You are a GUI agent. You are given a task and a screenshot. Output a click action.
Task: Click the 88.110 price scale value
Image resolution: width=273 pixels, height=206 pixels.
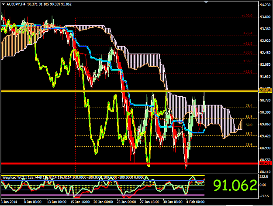pyautogui.click(x=265, y=172)
